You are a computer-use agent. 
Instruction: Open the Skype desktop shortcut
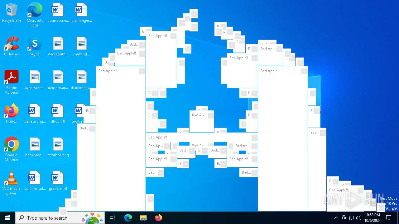pos(35,47)
